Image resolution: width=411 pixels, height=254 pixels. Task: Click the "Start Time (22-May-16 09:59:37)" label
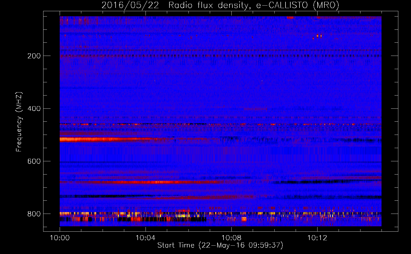(220, 245)
